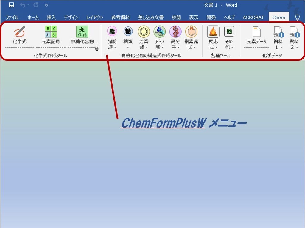Click the 無機化合物 green icon

point(82,32)
